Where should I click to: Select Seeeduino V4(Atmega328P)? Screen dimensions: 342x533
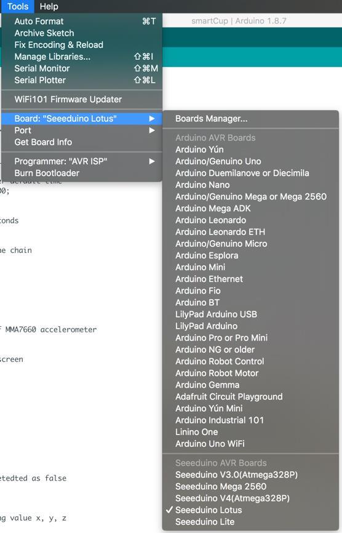(x=250, y=499)
